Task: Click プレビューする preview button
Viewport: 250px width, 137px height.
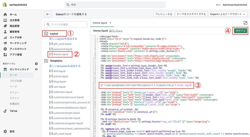Action: (164, 14)
